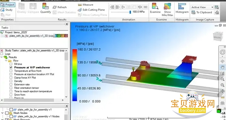Check the Density result
Screen dimensions: 226x120
pos(11,81)
